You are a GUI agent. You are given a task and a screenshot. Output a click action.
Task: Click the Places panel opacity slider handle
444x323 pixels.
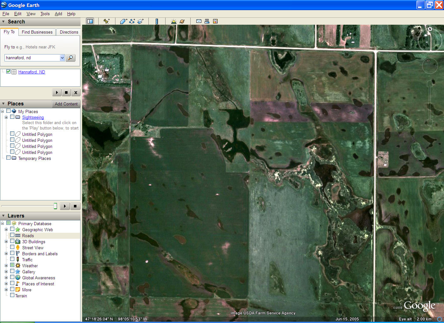pos(55,206)
